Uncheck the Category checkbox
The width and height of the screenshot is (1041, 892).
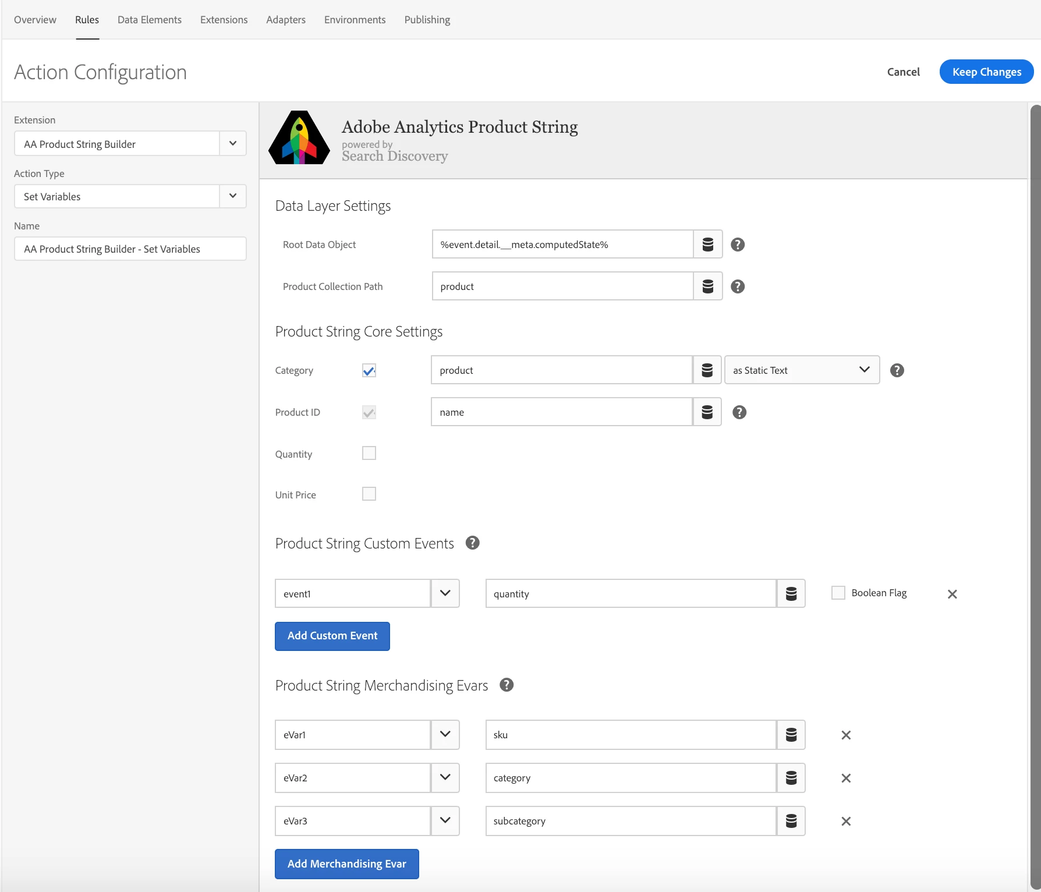click(369, 370)
